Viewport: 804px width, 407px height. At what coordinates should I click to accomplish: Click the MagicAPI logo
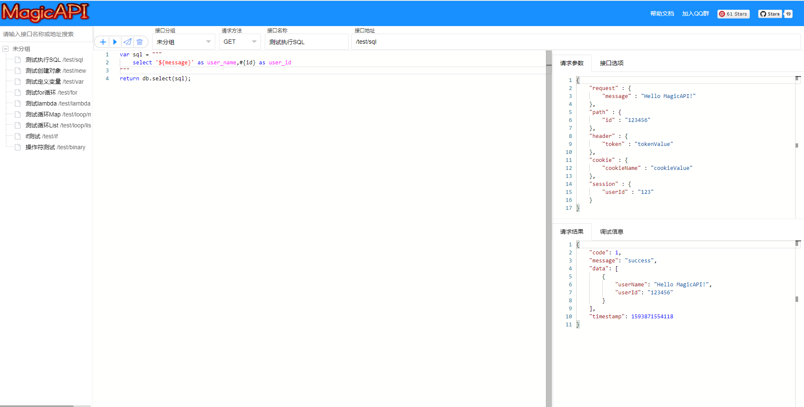tap(45, 13)
